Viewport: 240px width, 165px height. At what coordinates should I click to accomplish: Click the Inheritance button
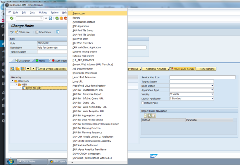pos(43,32)
